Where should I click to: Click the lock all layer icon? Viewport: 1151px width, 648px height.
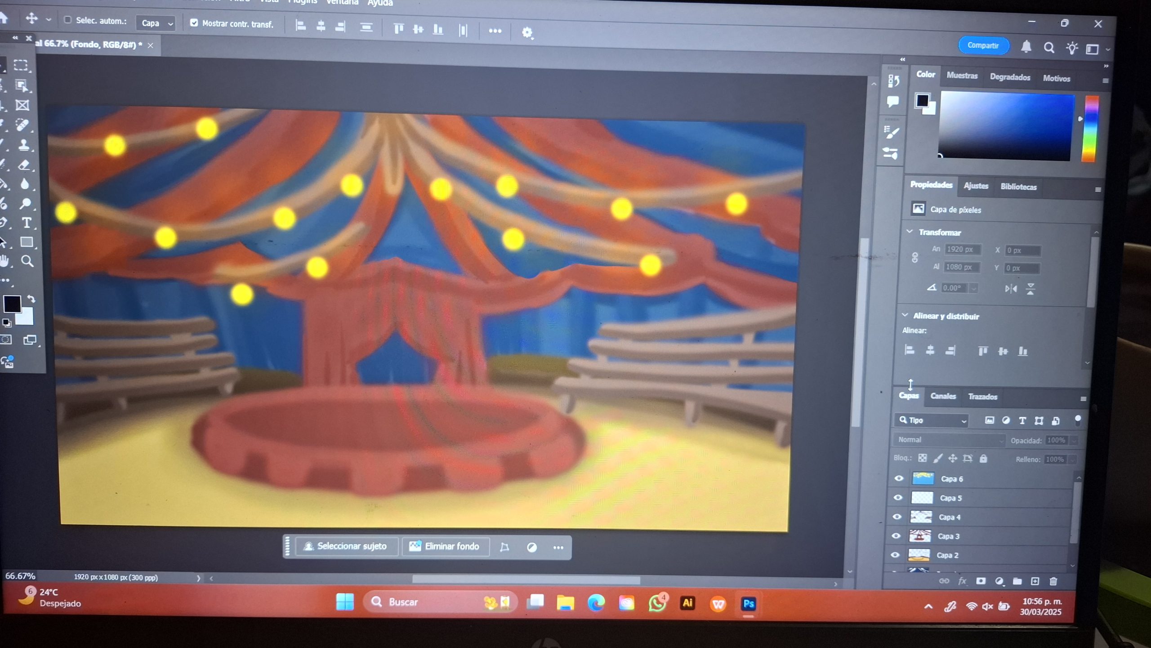click(x=983, y=459)
